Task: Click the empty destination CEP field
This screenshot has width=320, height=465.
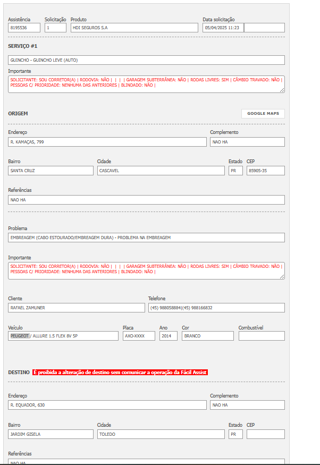Action: [x=266, y=434]
